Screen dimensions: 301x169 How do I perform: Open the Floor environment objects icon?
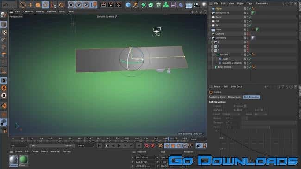pyautogui.click(x=188, y=5)
